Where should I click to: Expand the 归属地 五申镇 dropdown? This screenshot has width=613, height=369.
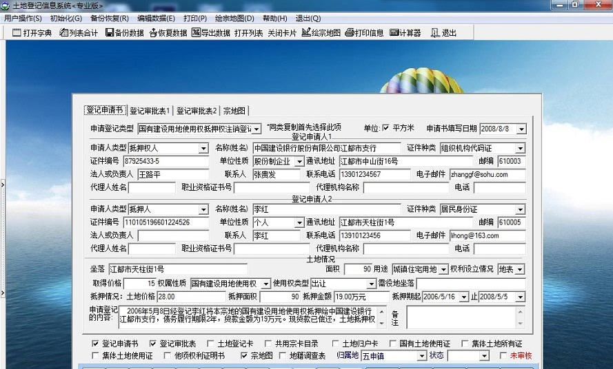click(422, 356)
